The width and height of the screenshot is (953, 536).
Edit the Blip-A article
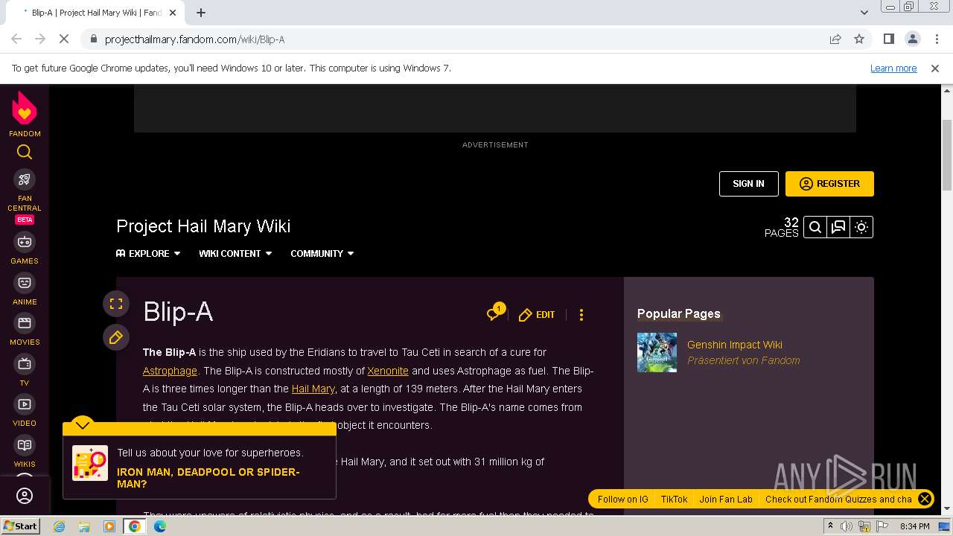pyautogui.click(x=537, y=315)
